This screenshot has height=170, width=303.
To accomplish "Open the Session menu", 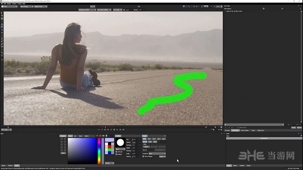I will point(9,4).
